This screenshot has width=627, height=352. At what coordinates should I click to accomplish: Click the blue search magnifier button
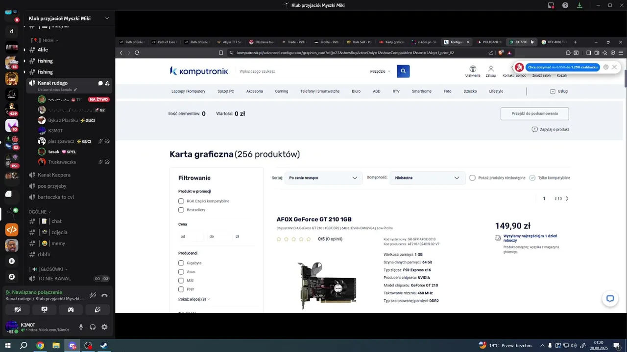point(403,71)
